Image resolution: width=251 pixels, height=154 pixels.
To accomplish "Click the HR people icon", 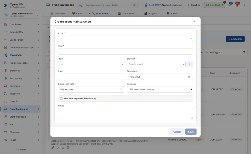I will click(x=5, y=124).
